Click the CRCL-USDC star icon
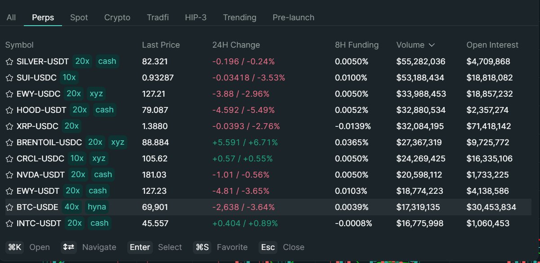This screenshot has width=540, height=263. (9, 159)
